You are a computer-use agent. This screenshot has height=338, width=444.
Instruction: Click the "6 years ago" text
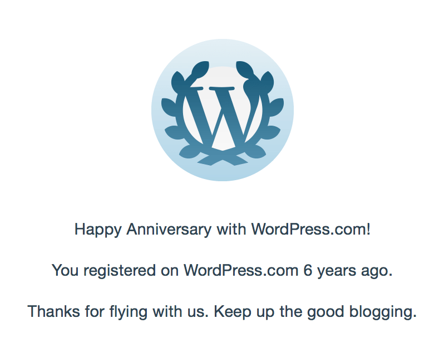(348, 271)
